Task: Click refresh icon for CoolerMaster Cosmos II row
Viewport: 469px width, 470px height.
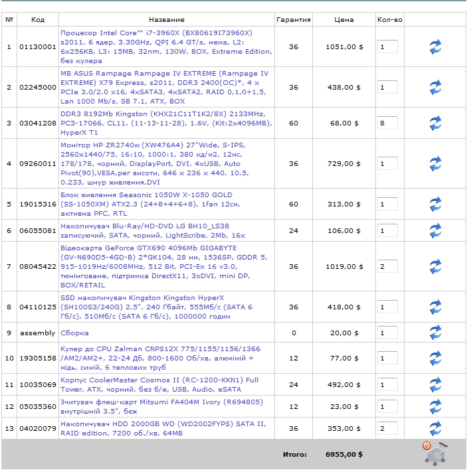Action: [435, 384]
